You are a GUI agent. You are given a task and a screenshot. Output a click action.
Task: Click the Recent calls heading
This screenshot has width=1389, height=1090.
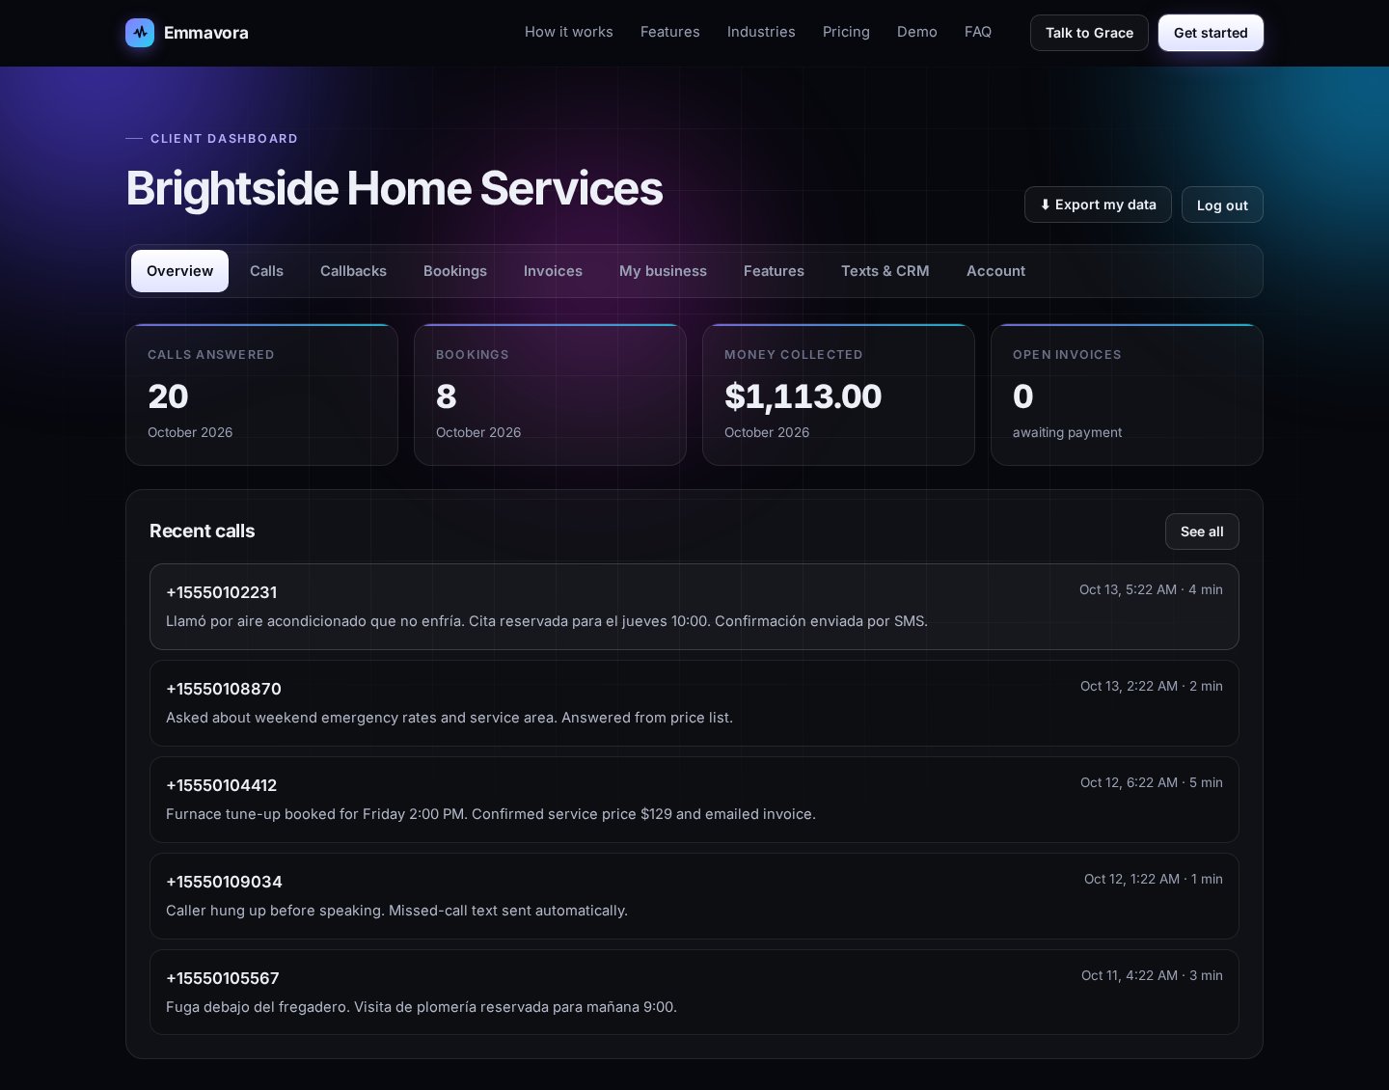[203, 531]
